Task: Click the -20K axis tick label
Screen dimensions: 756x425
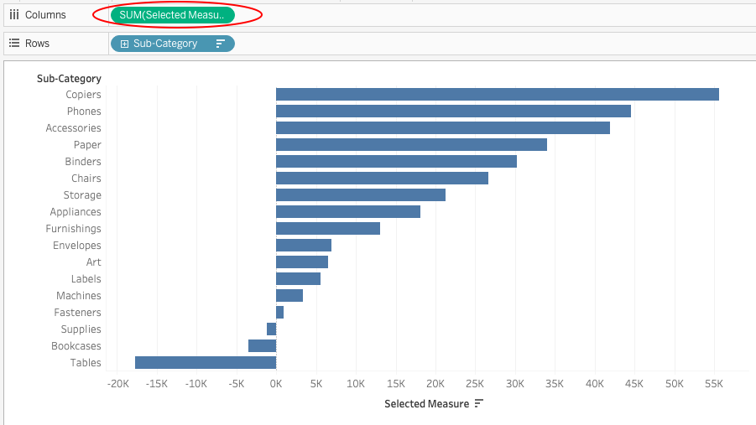Action: click(x=117, y=384)
